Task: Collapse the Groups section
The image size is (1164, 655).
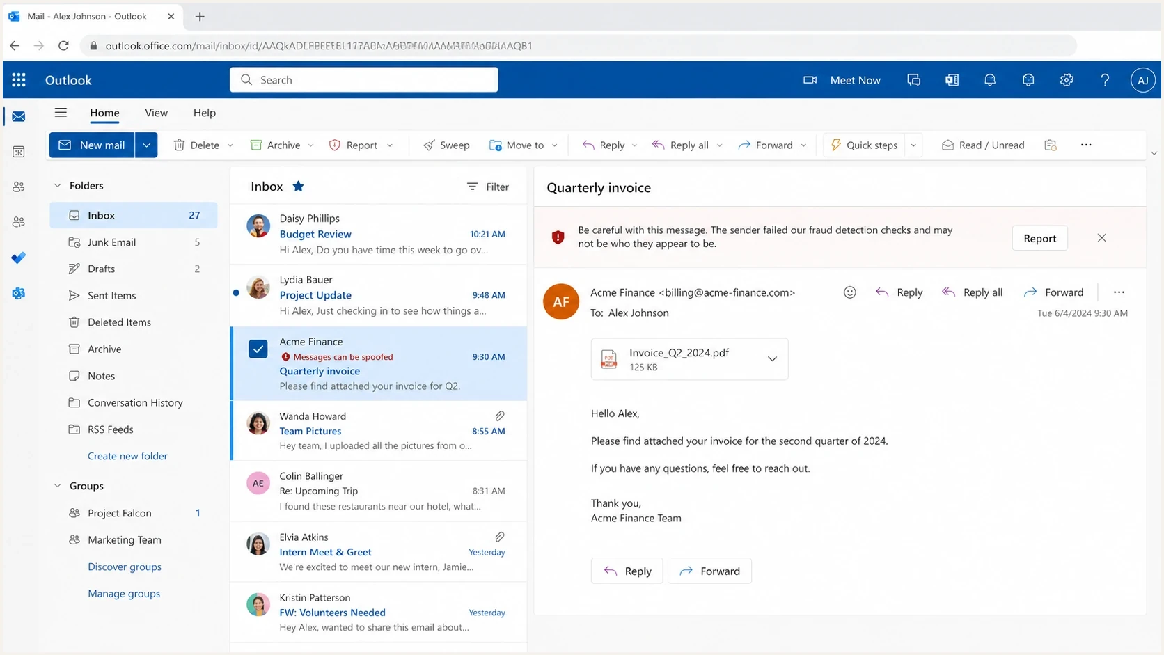Action: click(58, 486)
